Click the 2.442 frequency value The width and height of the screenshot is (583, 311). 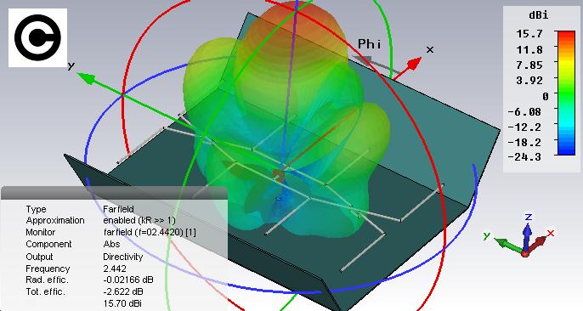pyautogui.click(x=115, y=269)
